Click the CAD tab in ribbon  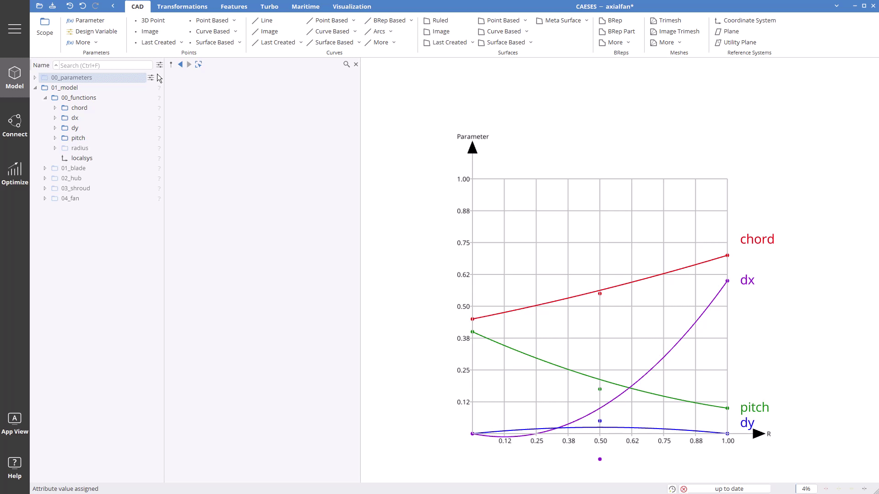coord(137,7)
